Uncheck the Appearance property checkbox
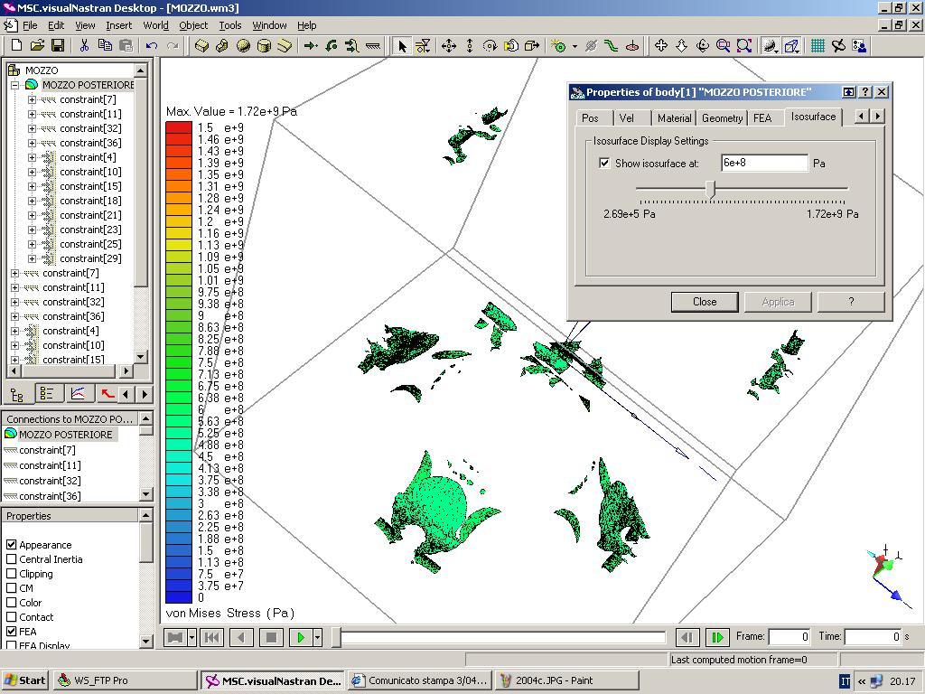 click(x=11, y=545)
